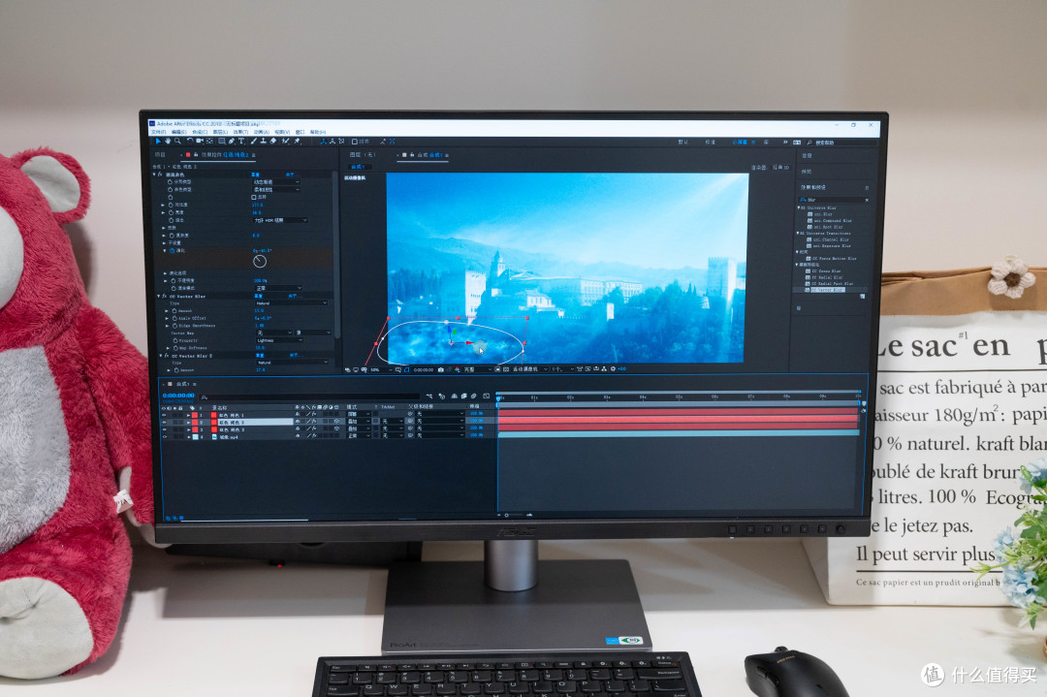Click the frame blending icon in timeline header
The image size is (1047, 697).
464,396
